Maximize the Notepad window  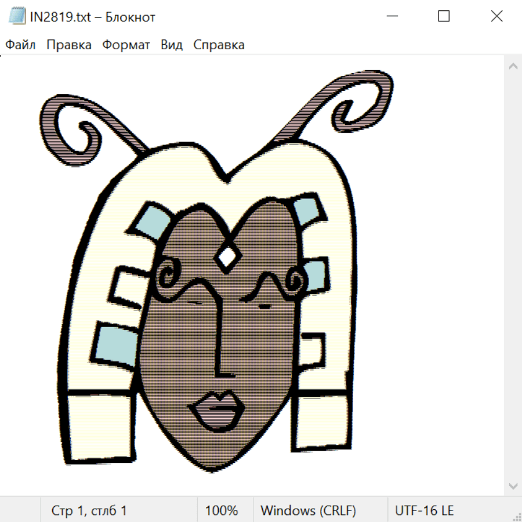[444, 17]
